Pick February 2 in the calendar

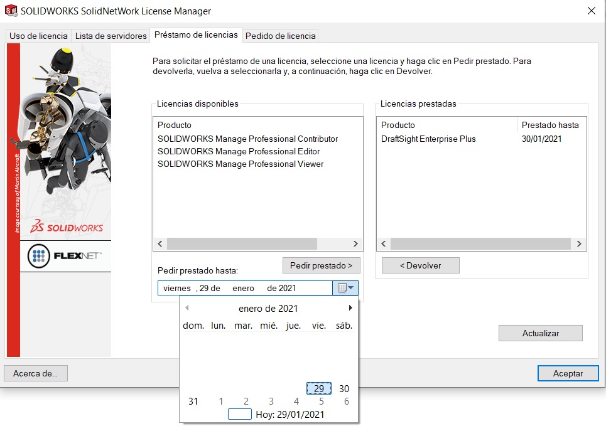246,401
